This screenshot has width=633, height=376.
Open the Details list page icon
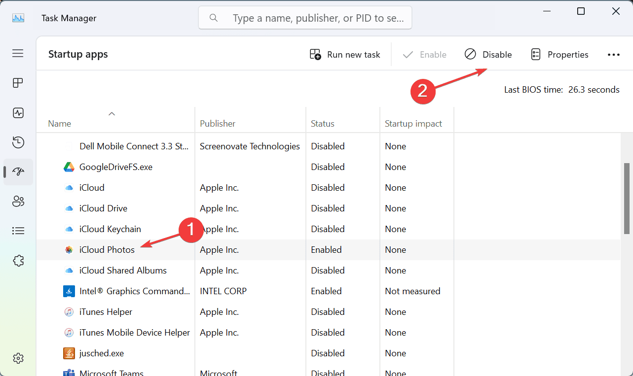coord(18,231)
